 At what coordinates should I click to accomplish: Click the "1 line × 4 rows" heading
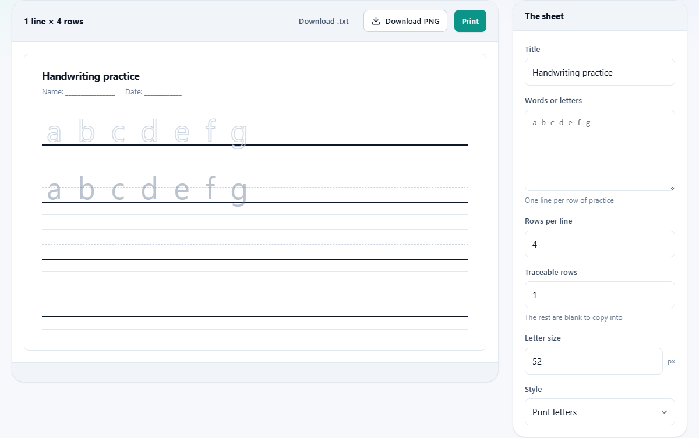(54, 22)
